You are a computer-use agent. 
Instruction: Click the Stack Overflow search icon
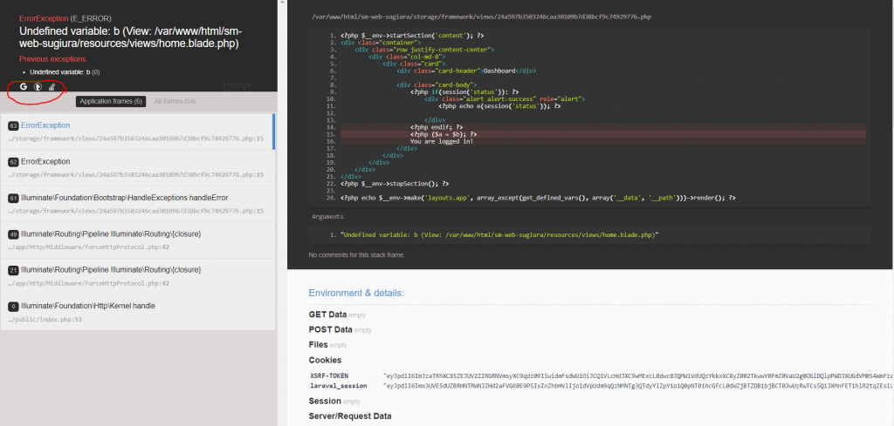click(52, 87)
